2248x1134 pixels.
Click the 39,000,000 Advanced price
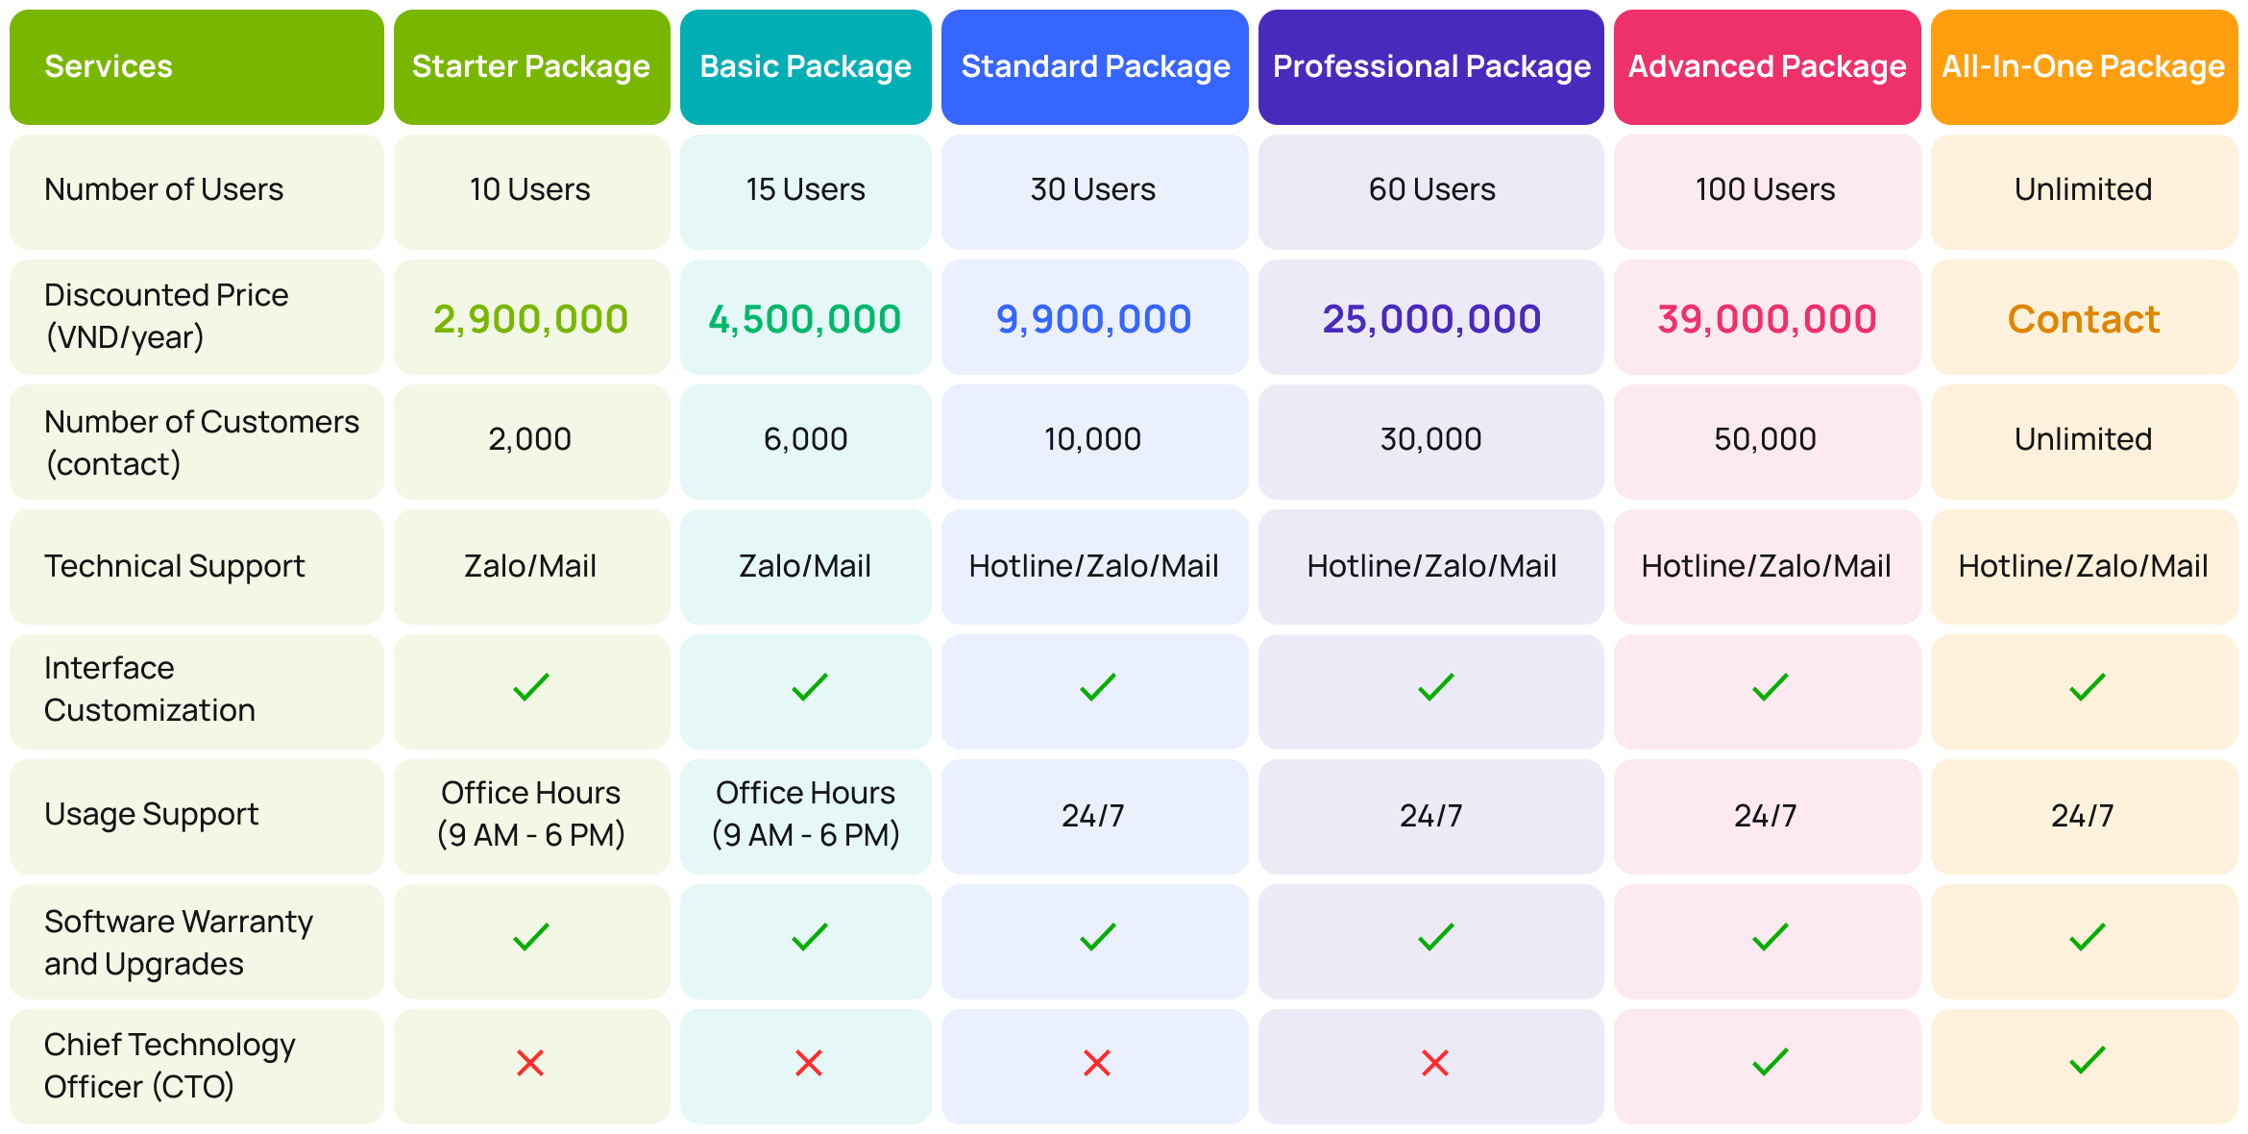click(x=1768, y=319)
